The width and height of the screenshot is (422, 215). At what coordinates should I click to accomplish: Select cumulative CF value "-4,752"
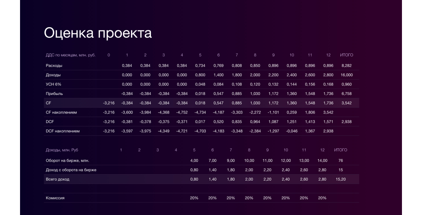(x=182, y=113)
